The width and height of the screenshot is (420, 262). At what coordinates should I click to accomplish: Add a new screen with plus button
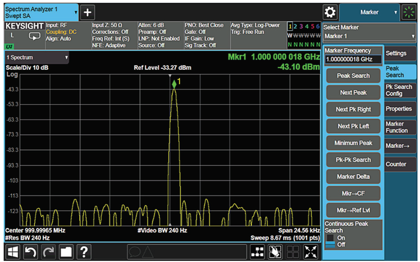pos(87,12)
